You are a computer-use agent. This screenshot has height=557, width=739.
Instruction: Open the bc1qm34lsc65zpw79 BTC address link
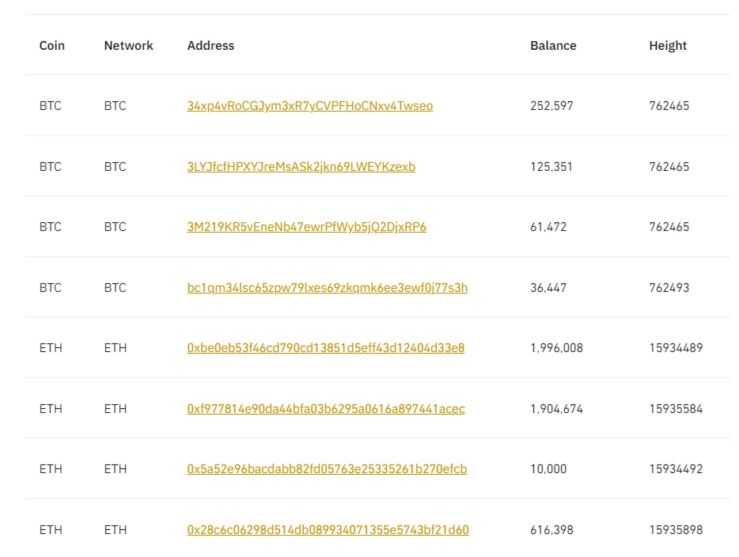click(x=327, y=287)
